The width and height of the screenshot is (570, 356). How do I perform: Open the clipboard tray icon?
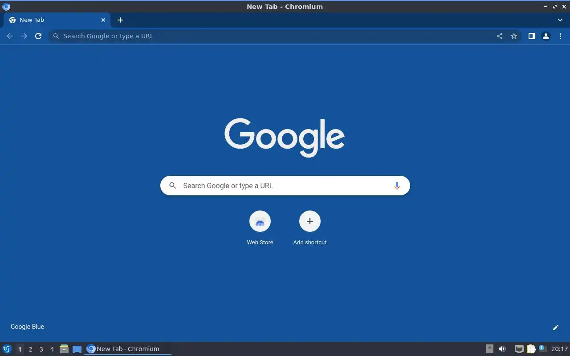click(531, 349)
